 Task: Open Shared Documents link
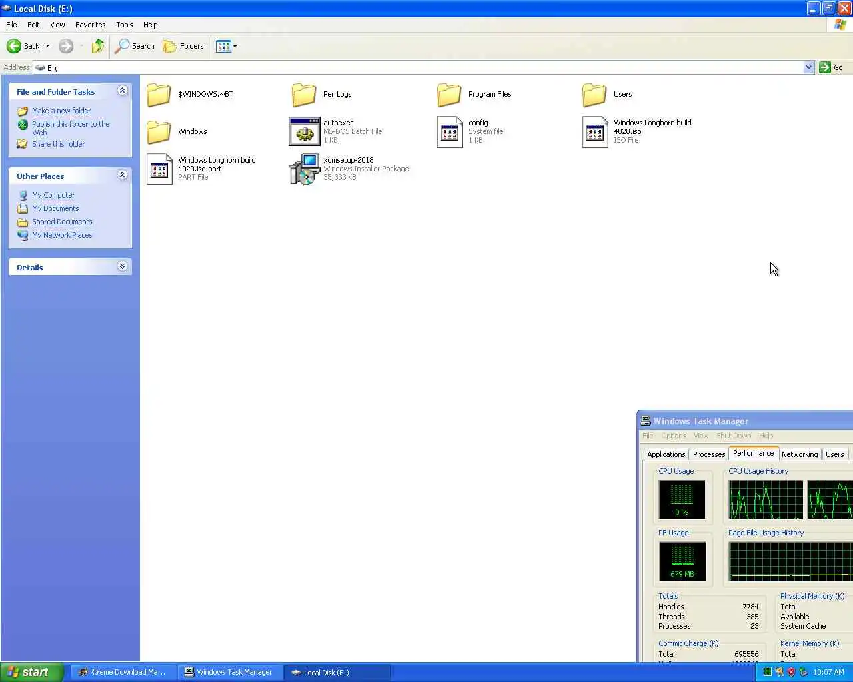pos(62,222)
